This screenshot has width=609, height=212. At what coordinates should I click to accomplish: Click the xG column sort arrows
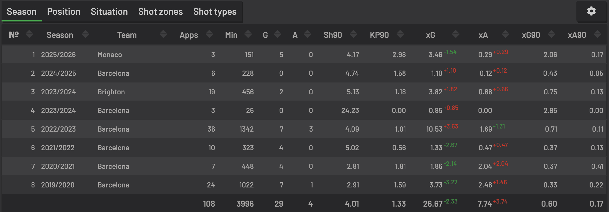456,34
